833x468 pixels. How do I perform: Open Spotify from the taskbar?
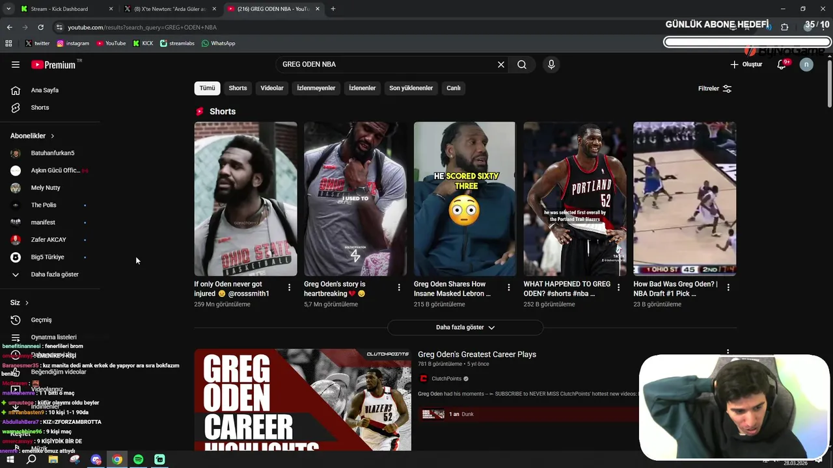click(x=139, y=460)
